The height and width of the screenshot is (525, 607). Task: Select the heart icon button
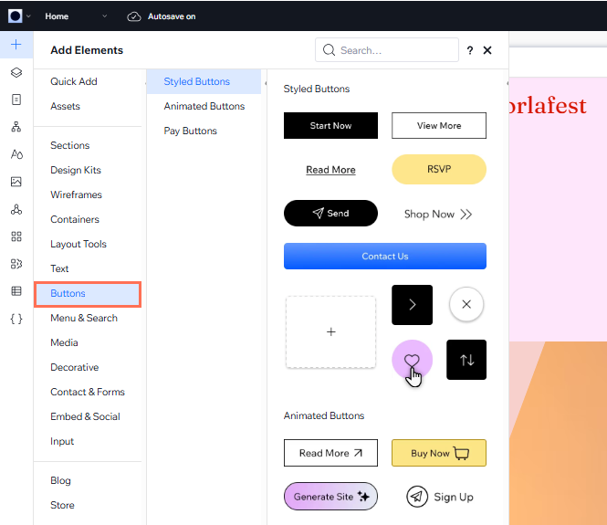(x=412, y=360)
